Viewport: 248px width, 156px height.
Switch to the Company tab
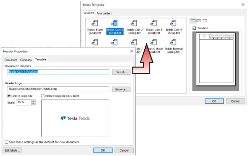[26, 60]
